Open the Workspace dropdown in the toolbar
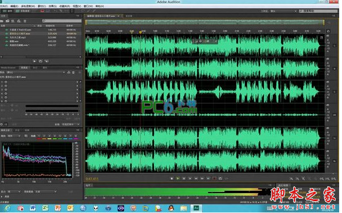The height and width of the screenshot is (213, 342). pos(283,11)
